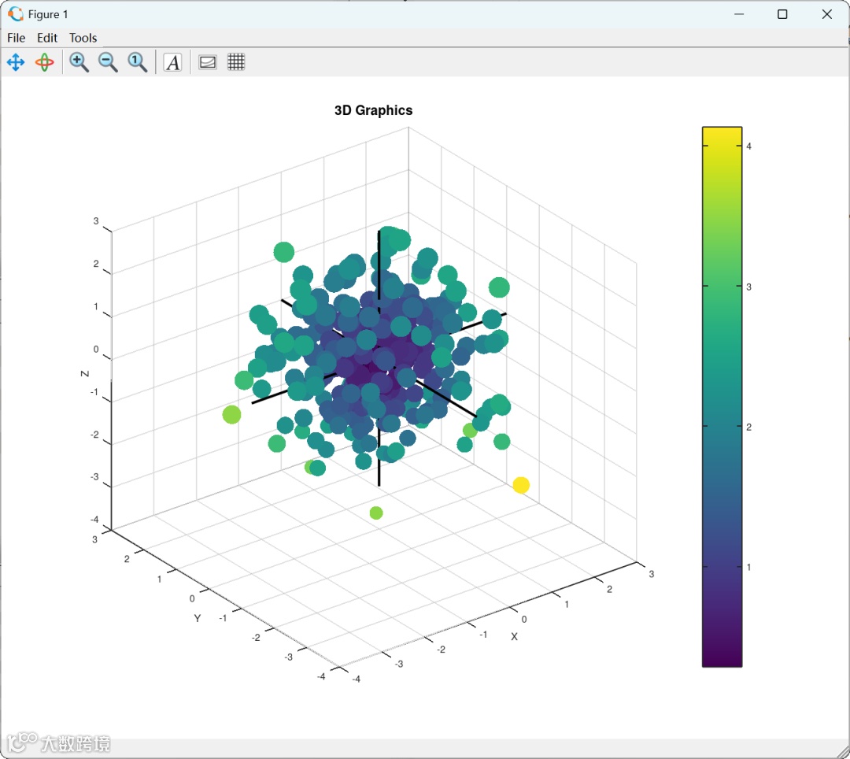Activate the Rotate 3D tool
Screen dimensions: 850x759
44,62
